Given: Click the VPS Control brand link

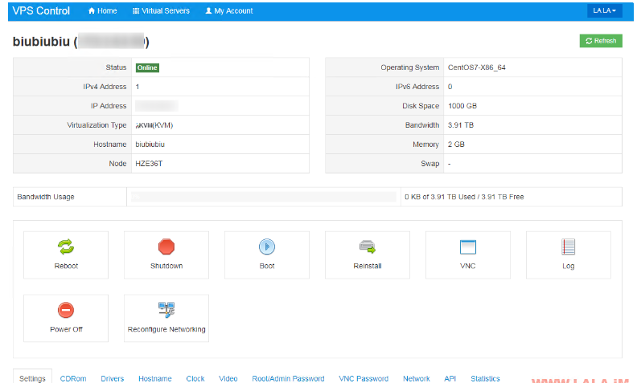Looking at the screenshot, I should click(41, 11).
